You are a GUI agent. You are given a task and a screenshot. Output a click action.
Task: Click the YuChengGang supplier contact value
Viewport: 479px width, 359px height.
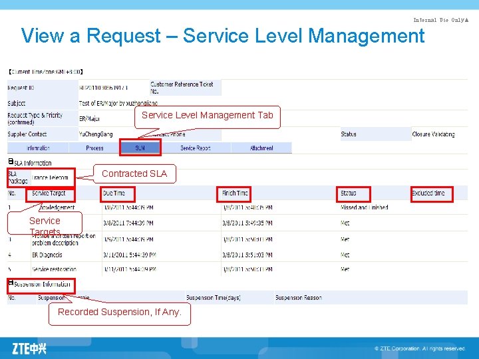[96, 134]
